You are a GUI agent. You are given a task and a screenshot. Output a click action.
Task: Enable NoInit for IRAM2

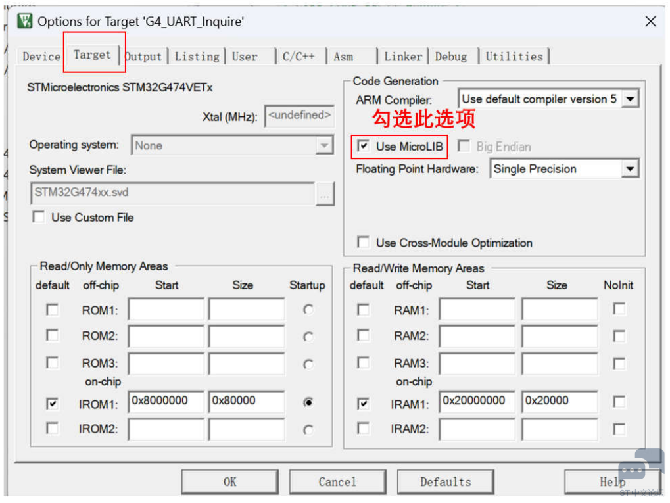tap(619, 429)
